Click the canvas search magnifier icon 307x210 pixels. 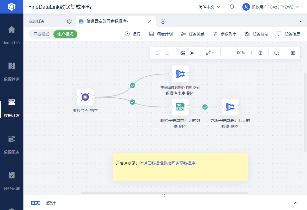click(x=276, y=53)
